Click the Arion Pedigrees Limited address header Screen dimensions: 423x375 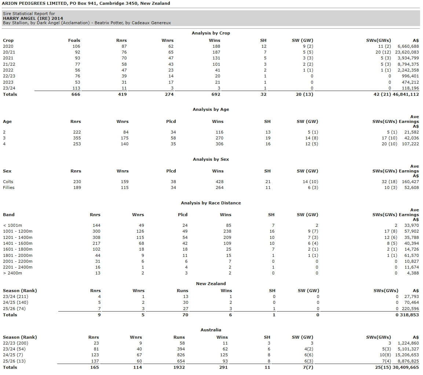click(x=86, y=3)
